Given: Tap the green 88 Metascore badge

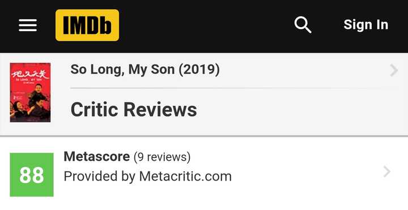Looking at the screenshot, I should tap(32, 175).
